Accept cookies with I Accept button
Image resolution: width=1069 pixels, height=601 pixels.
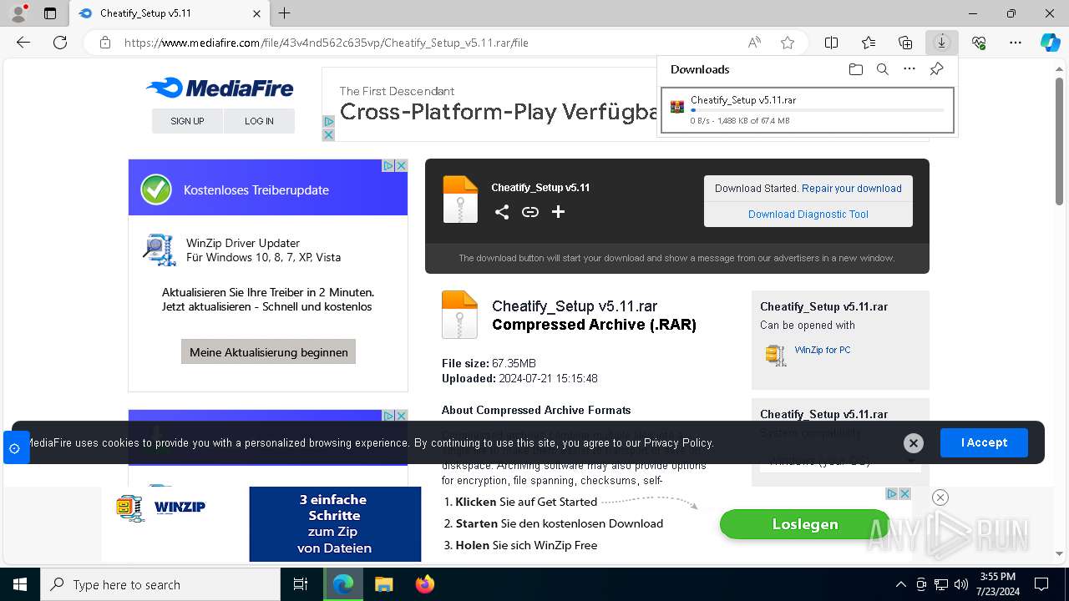984,442
